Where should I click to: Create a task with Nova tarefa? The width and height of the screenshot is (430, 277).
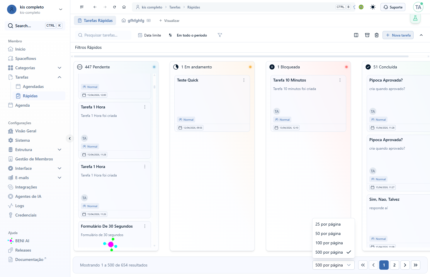[398, 35]
